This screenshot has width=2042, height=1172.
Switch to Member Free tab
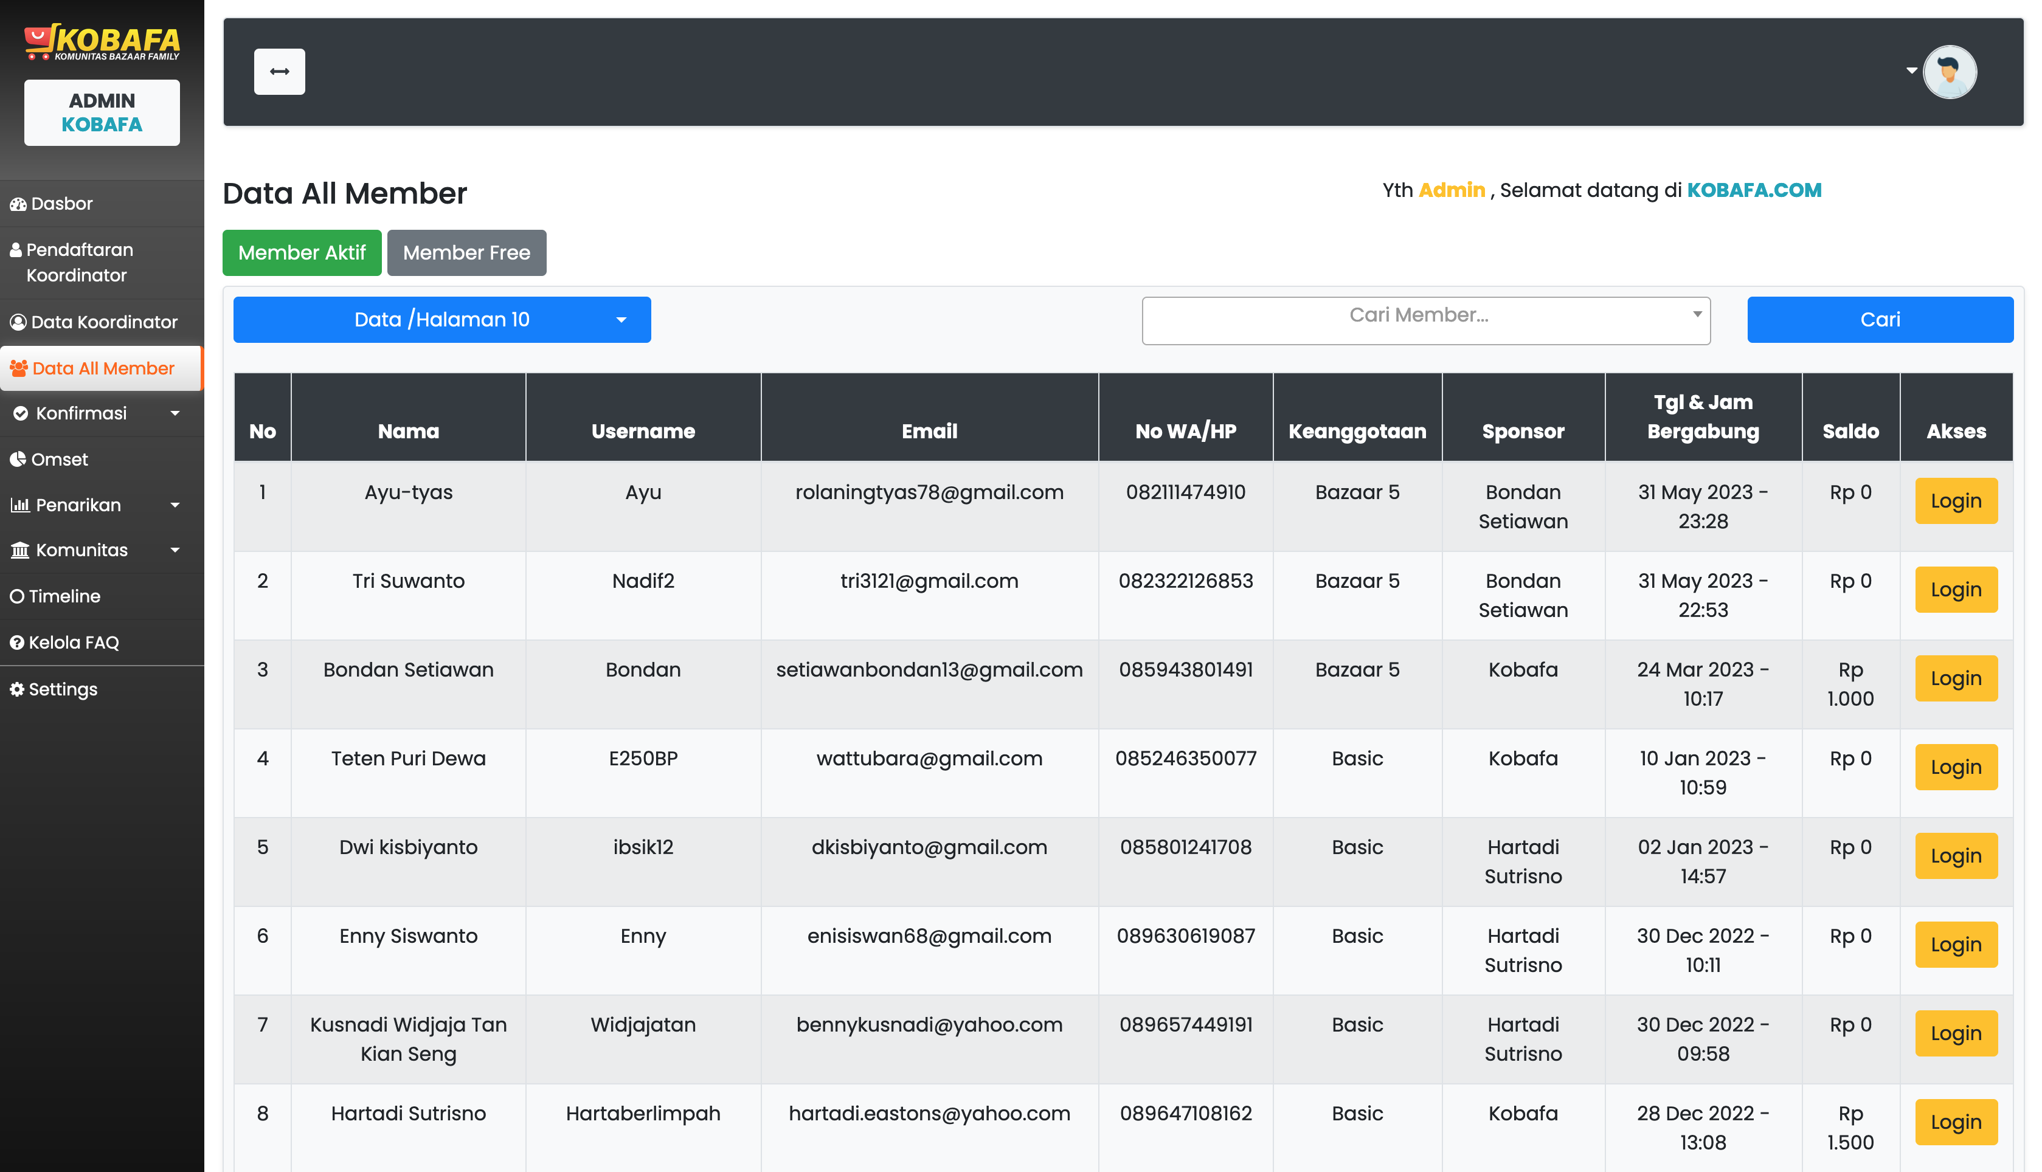click(x=466, y=253)
